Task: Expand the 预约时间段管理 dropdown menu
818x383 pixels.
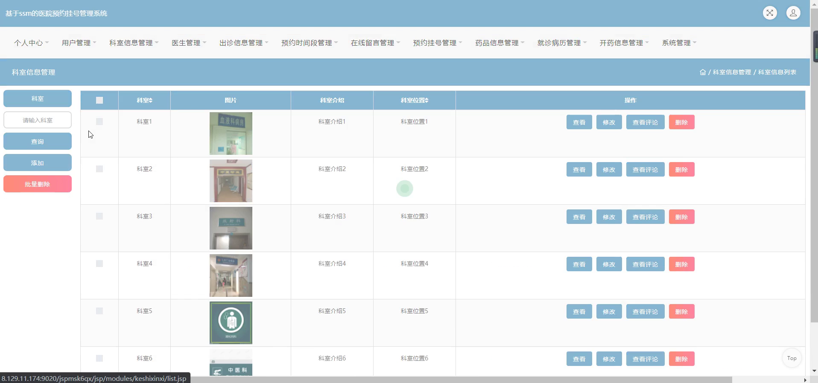Action: click(x=310, y=43)
